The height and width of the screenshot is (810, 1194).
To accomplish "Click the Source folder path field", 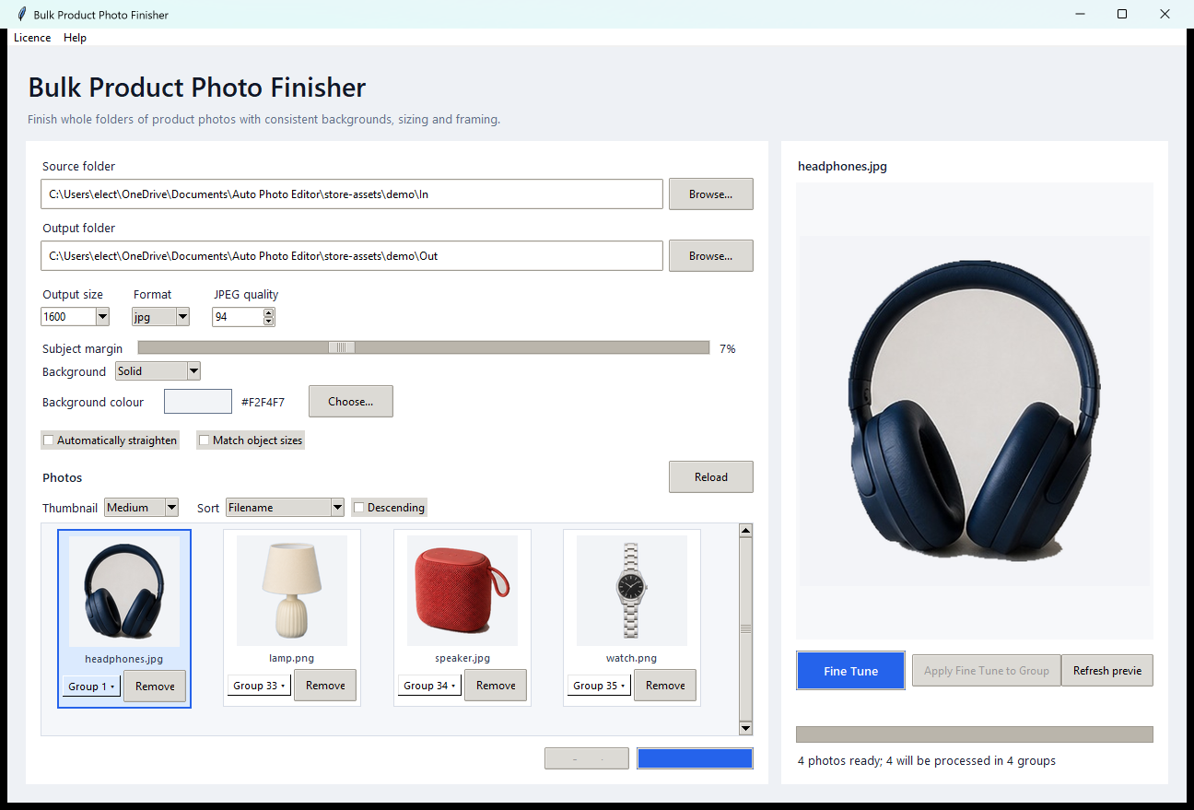I will [x=352, y=194].
